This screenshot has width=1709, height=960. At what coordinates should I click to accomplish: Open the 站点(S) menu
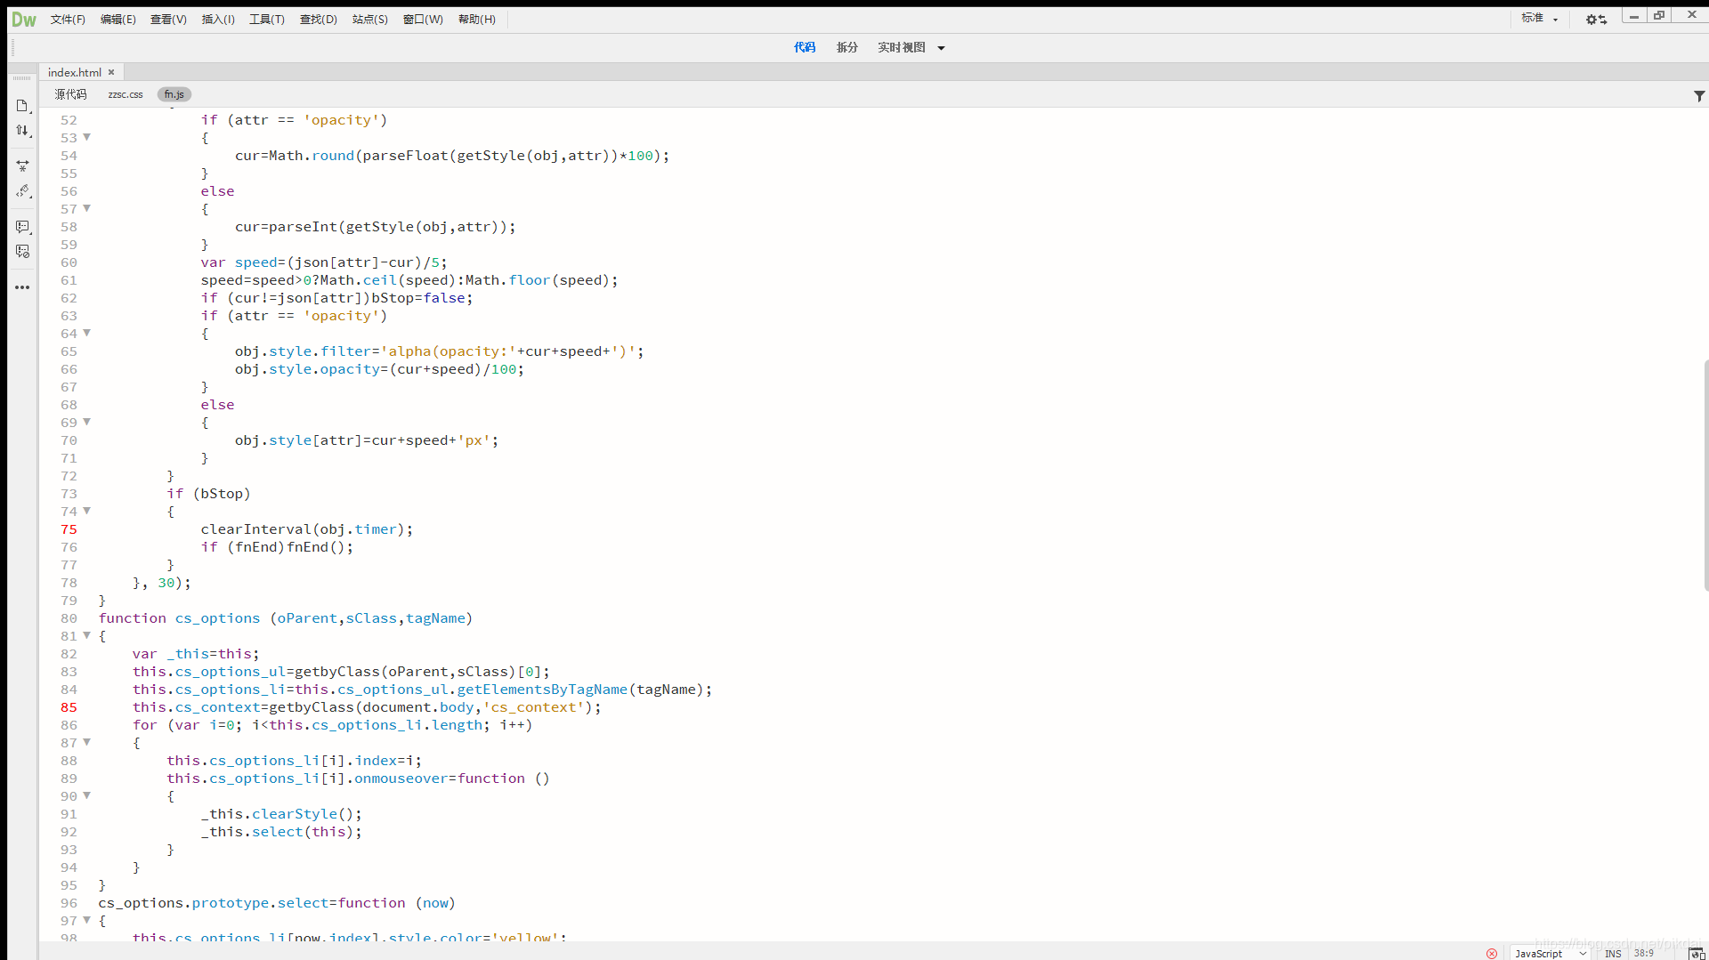(369, 20)
